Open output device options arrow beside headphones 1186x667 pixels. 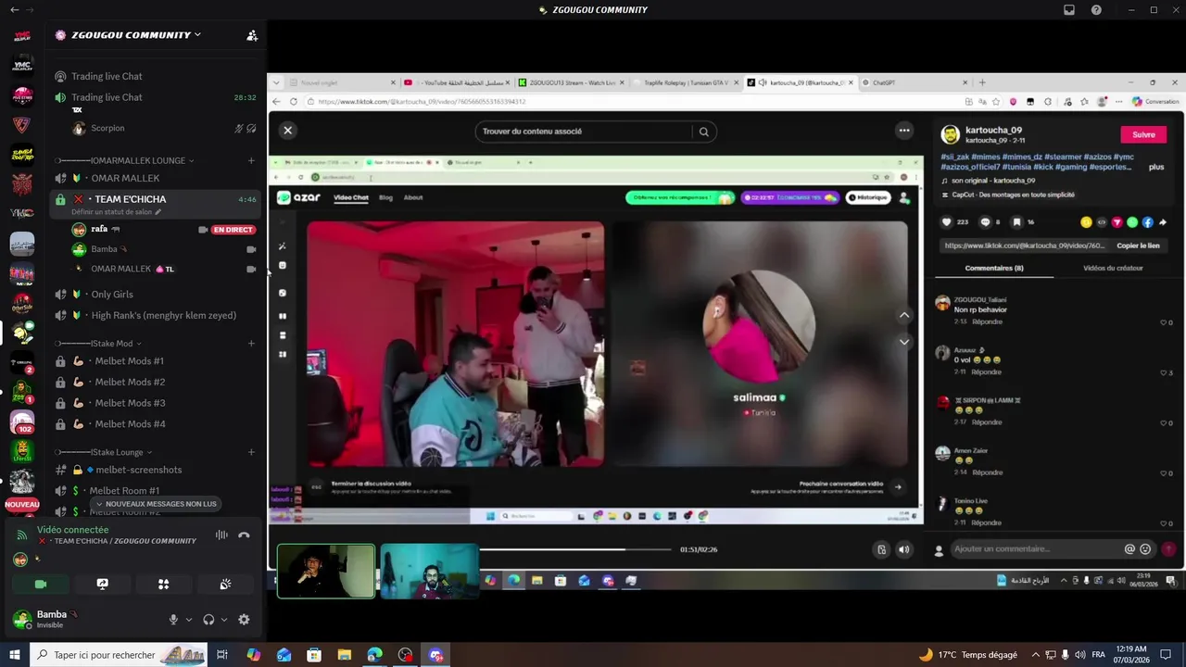pyautogui.click(x=224, y=620)
